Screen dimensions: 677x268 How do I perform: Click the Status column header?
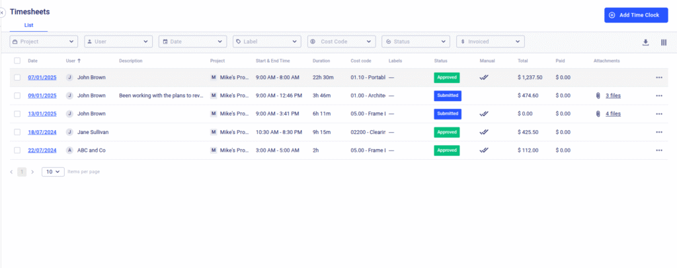(441, 61)
